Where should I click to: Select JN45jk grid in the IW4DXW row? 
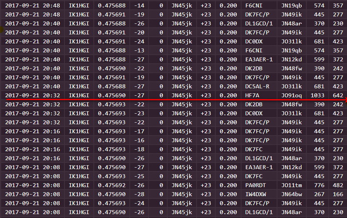182,194
